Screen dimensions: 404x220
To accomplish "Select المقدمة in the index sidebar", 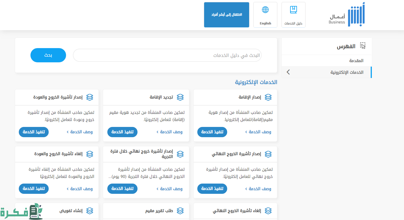I will click(x=327, y=61).
